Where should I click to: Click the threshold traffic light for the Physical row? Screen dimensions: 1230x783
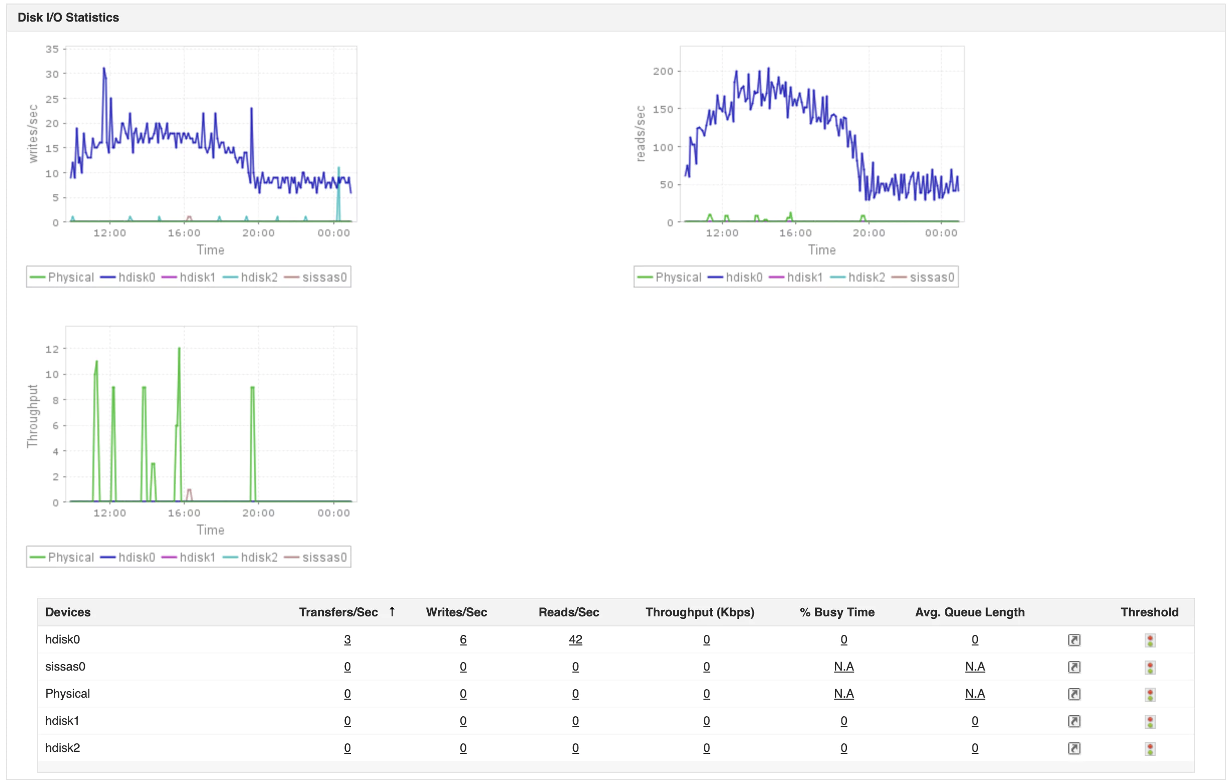click(x=1150, y=694)
